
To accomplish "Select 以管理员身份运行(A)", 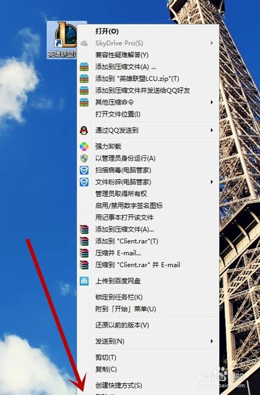I will click(148, 158).
